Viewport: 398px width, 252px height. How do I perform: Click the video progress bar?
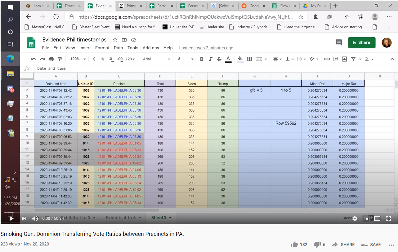(x=199, y=213)
